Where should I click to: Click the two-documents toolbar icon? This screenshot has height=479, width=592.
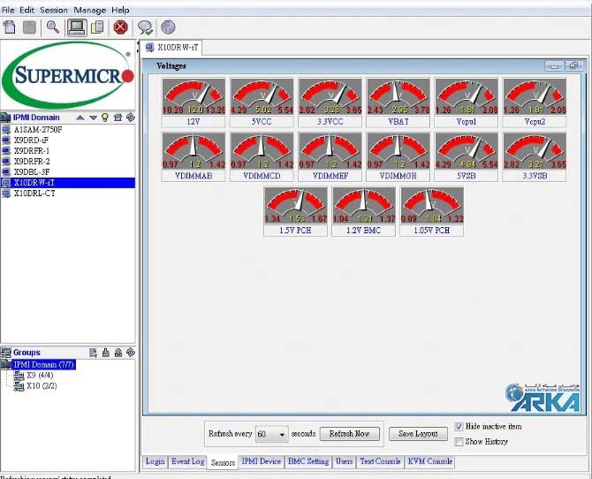click(97, 27)
